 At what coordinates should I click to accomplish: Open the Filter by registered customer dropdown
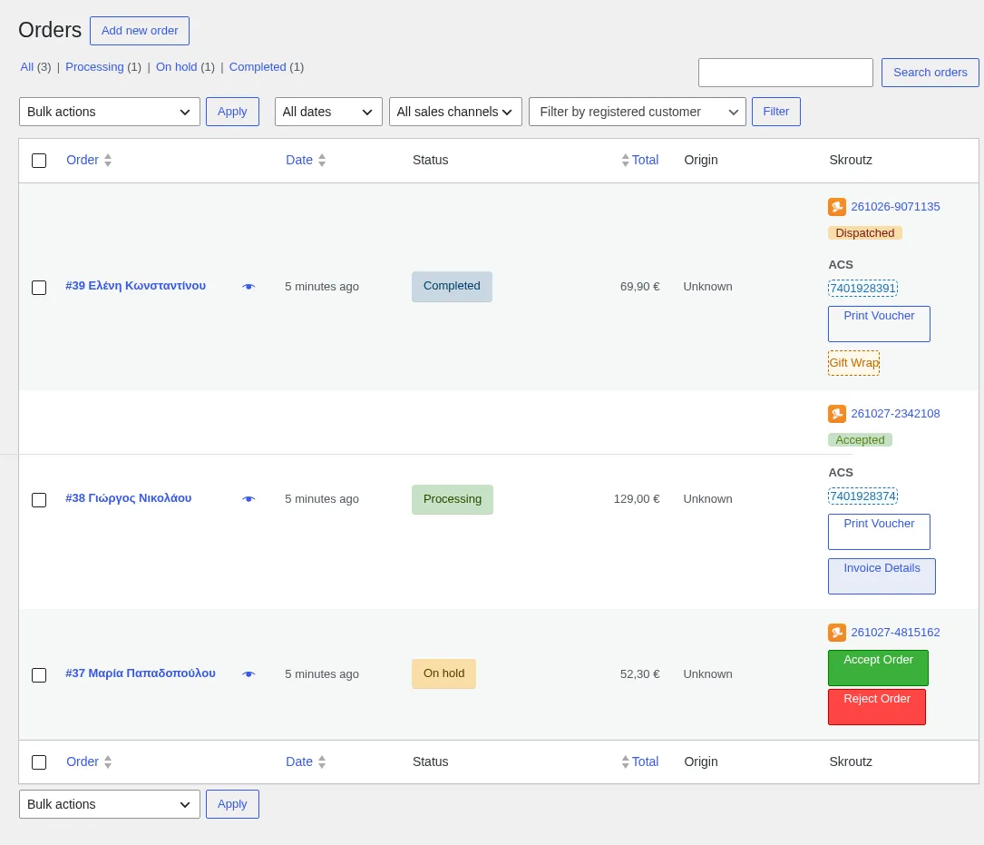click(638, 112)
